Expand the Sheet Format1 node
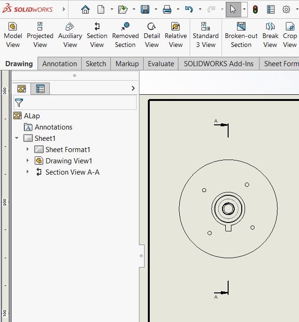The width and height of the screenshot is (299, 322). (28, 149)
